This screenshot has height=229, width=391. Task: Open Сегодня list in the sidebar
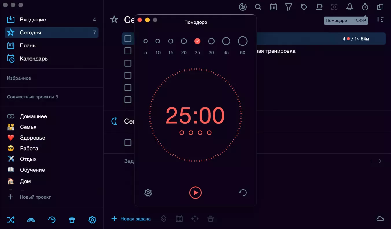[51, 32]
